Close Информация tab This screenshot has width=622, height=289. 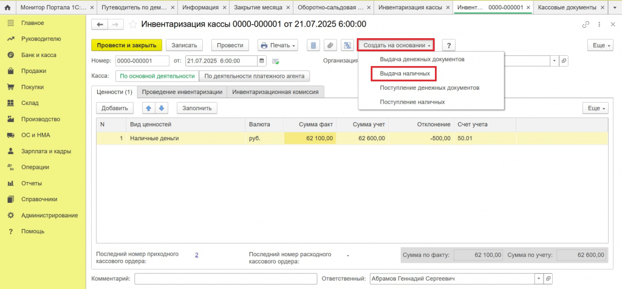pos(224,7)
